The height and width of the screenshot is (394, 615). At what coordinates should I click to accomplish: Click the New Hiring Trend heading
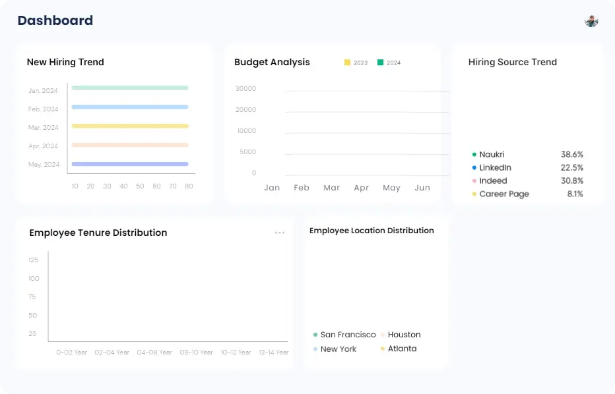(x=65, y=62)
